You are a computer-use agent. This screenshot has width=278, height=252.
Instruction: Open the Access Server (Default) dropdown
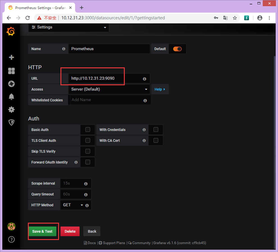pos(109,89)
